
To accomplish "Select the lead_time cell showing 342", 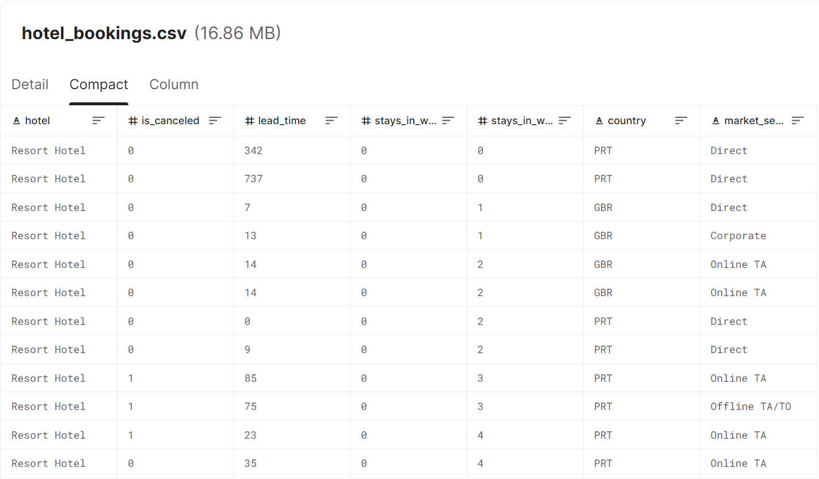I will pos(253,151).
